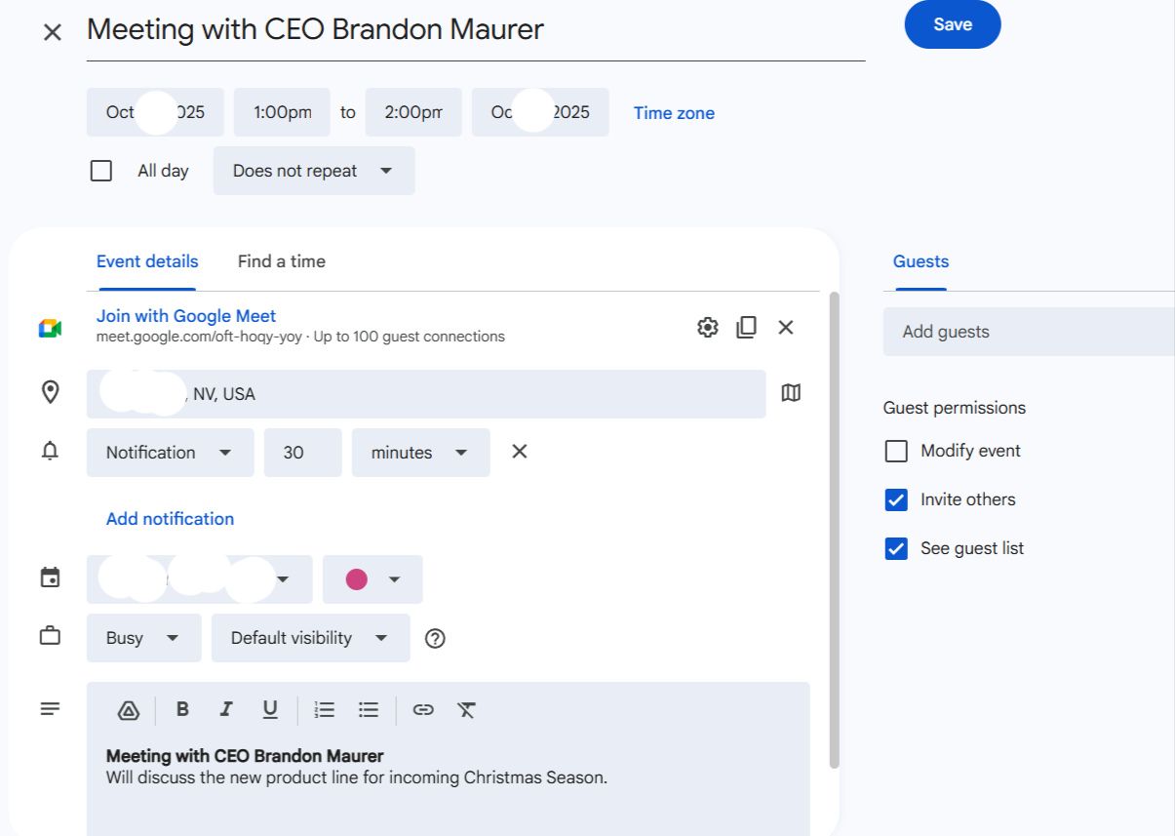Check the Modify event permission
The width and height of the screenshot is (1175, 836).
coord(896,452)
